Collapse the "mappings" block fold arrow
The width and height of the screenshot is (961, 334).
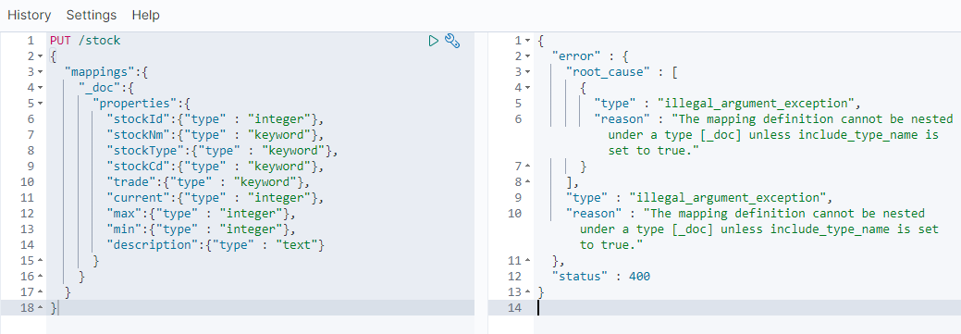click(41, 72)
